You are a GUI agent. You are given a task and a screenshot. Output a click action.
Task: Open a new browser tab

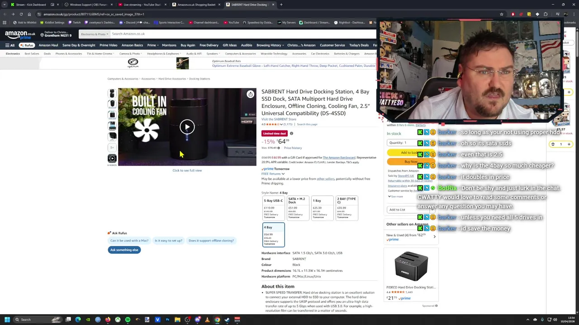pyautogui.click(x=281, y=5)
